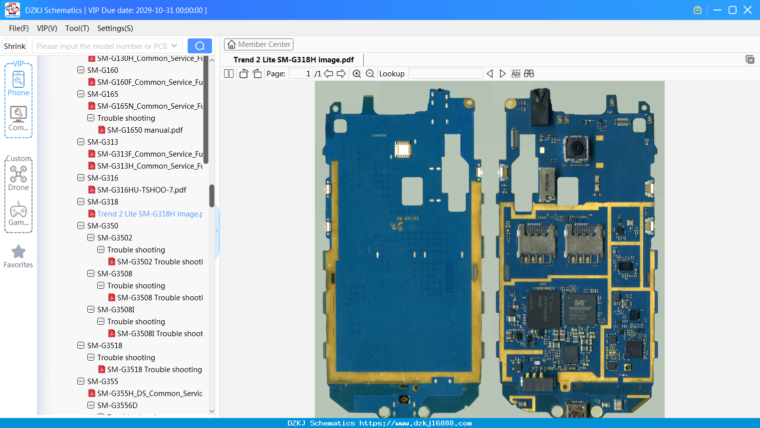
Task: Click the page number input field
Action: [x=301, y=74]
